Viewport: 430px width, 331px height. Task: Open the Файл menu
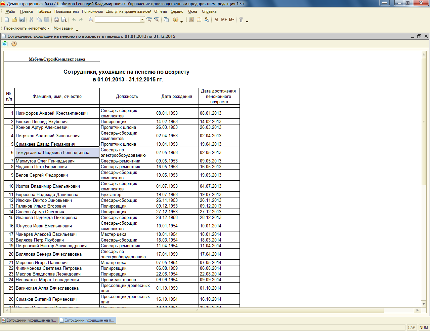point(10,11)
